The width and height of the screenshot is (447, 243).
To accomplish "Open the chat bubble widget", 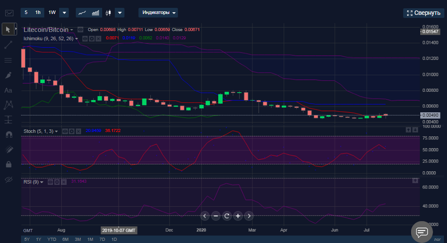I will point(422,232).
